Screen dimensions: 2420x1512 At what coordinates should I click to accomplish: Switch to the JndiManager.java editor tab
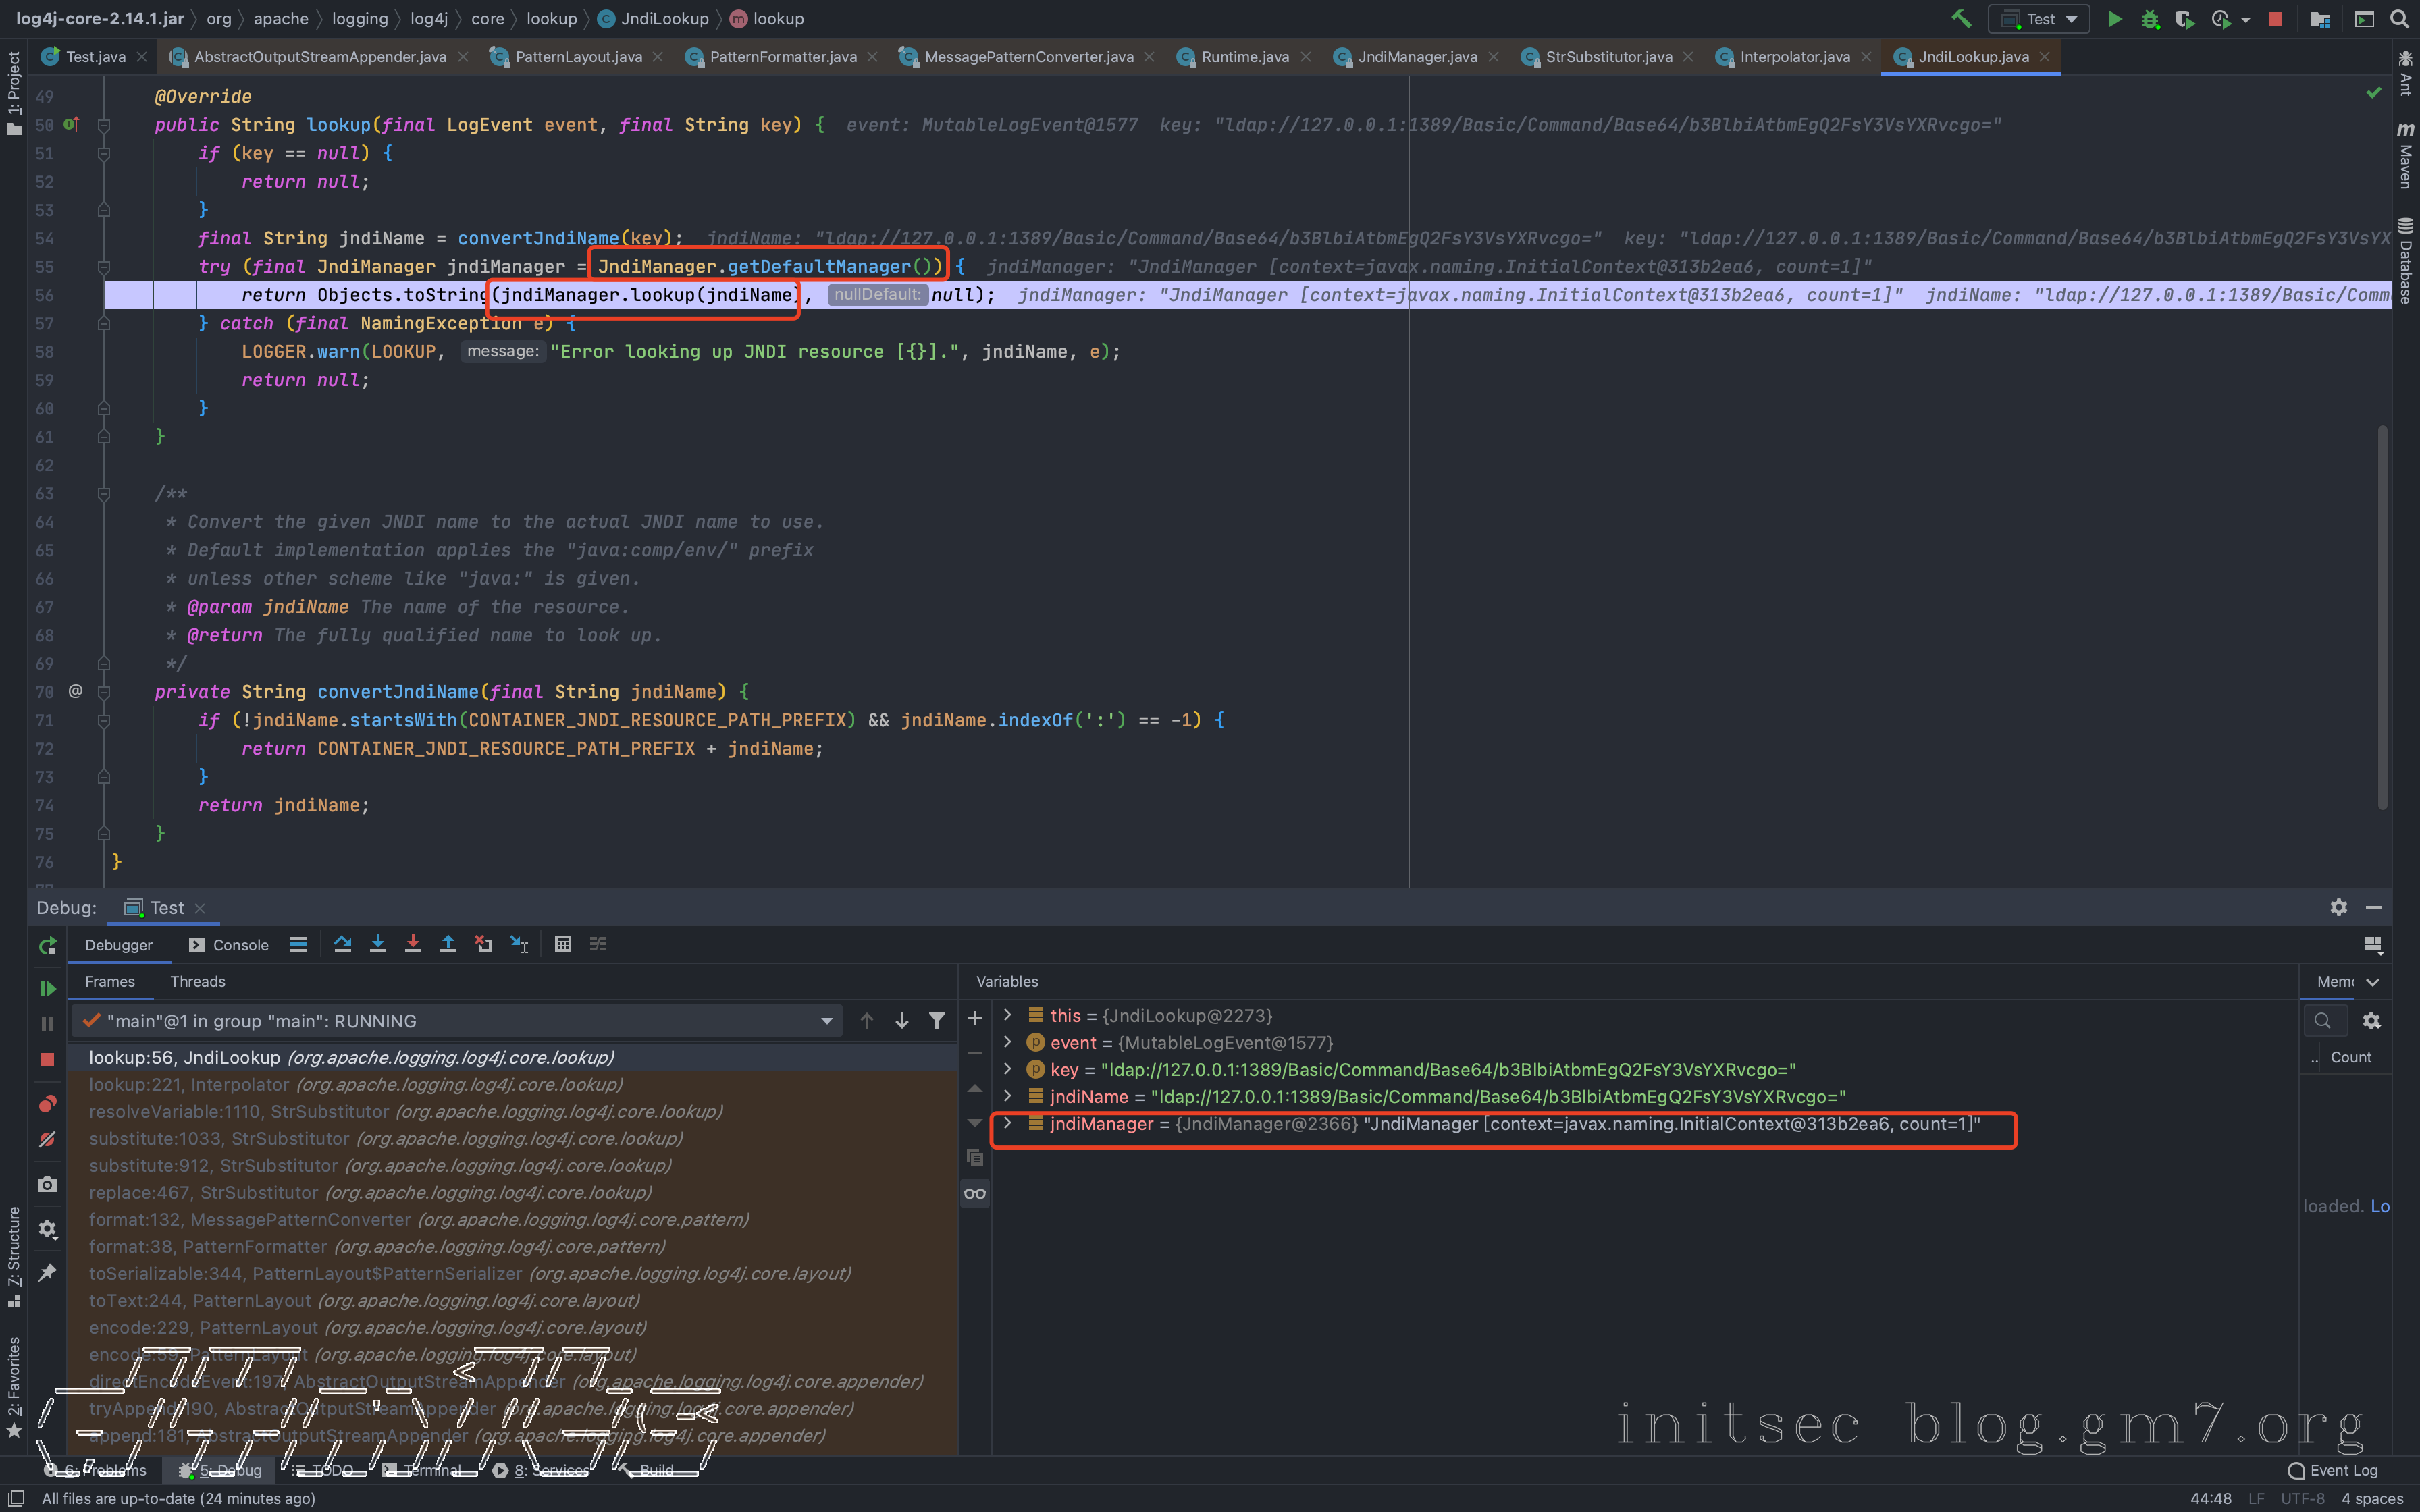click(x=1416, y=57)
